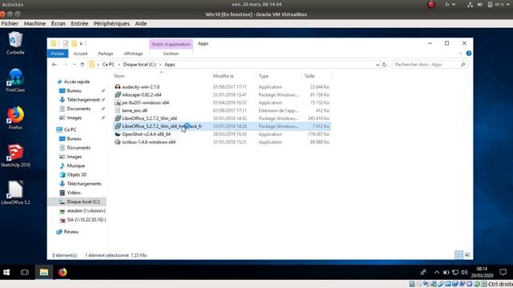This screenshot has height=288, width=513.
Task: Open the VirtualBox Périphériques menu
Action: pos(111,23)
